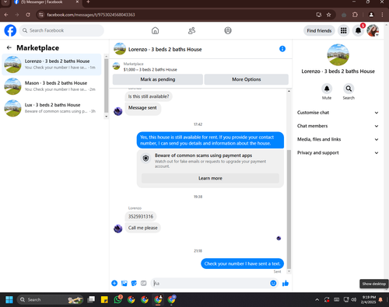Click the browser address bar URL
This screenshot has width=389, height=307.
(91, 15)
